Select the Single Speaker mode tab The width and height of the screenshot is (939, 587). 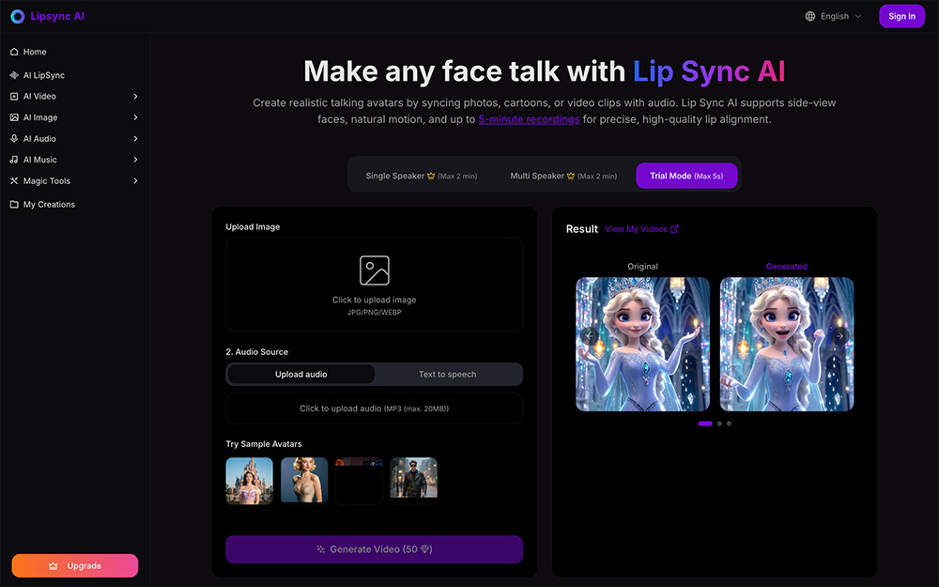422,177
